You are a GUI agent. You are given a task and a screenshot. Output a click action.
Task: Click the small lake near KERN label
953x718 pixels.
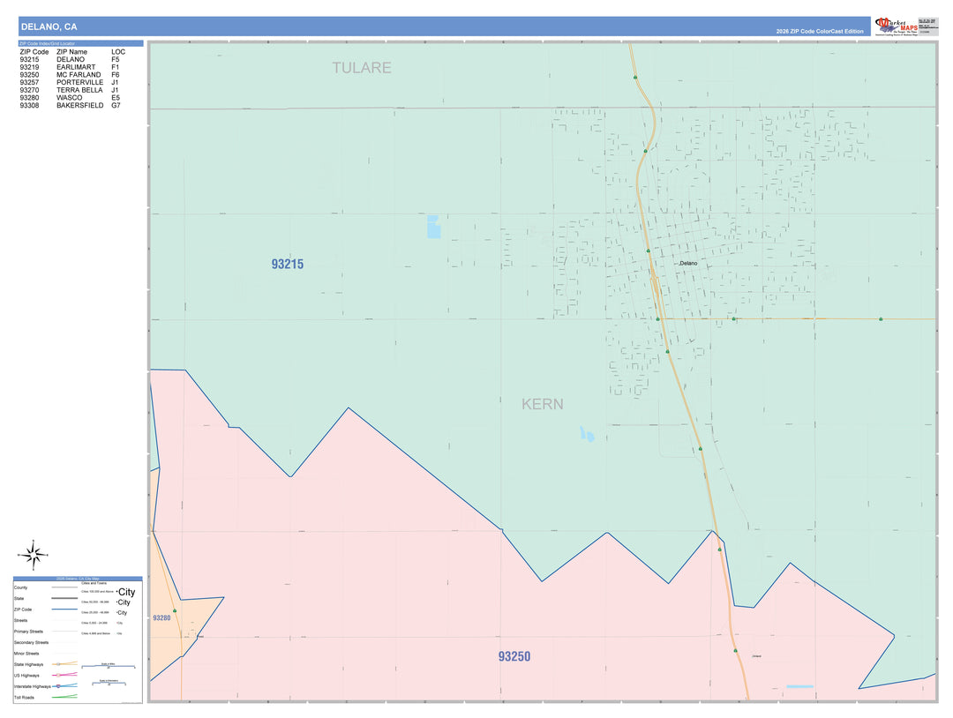click(587, 434)
